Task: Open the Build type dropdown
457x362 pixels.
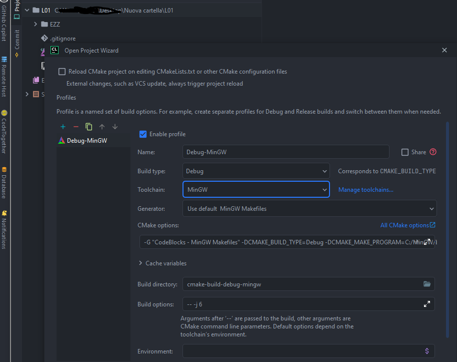Action: (x=256, y=171)
